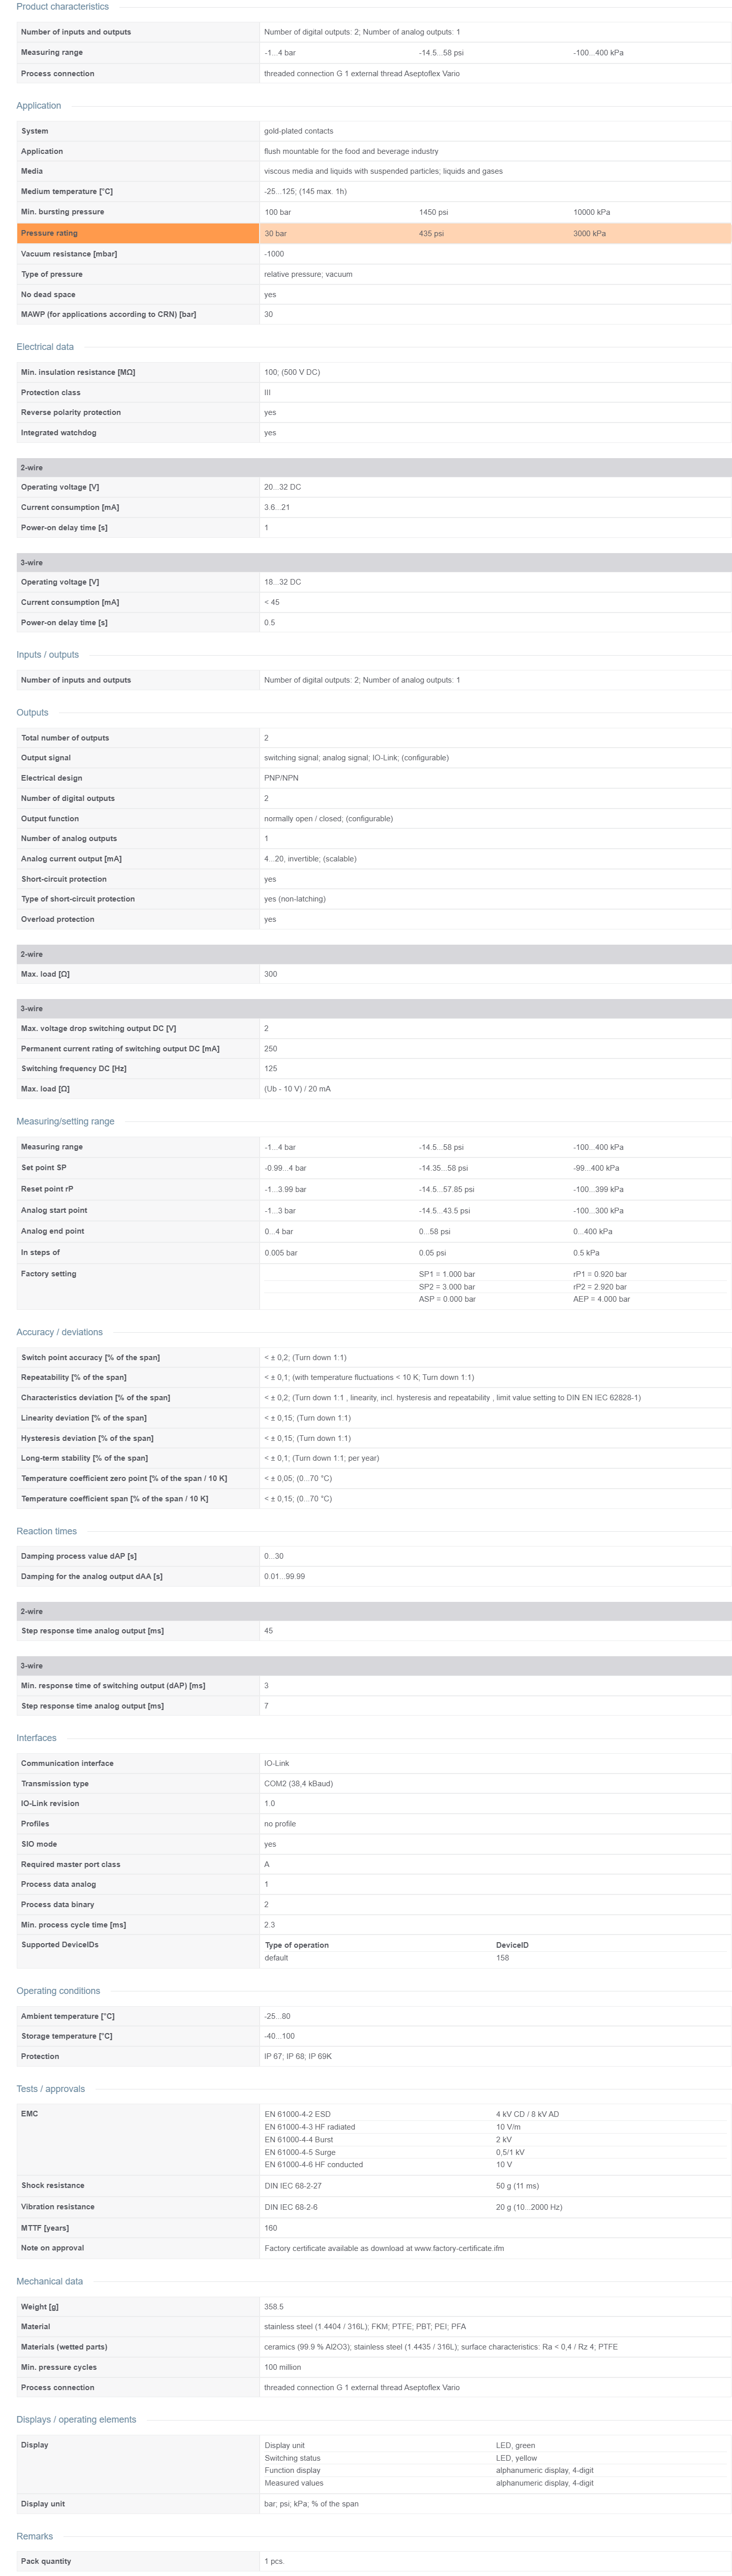This screenshot has height=2576, width=732.
Task: Click the Medium temperature value -25...125
Action: pyautogui.click(x=305, y=191)
